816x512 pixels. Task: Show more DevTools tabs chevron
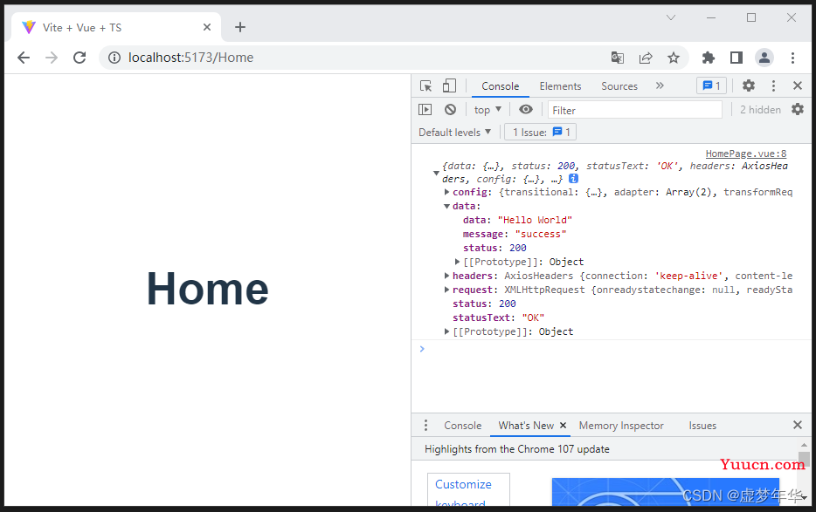point(660,85)
